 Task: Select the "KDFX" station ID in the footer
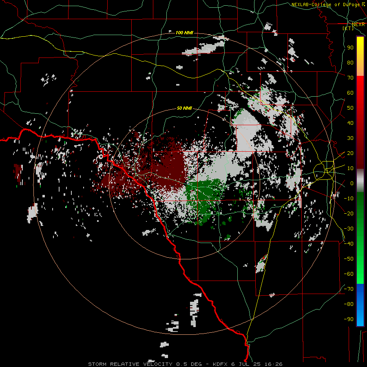tap(221, 364)
